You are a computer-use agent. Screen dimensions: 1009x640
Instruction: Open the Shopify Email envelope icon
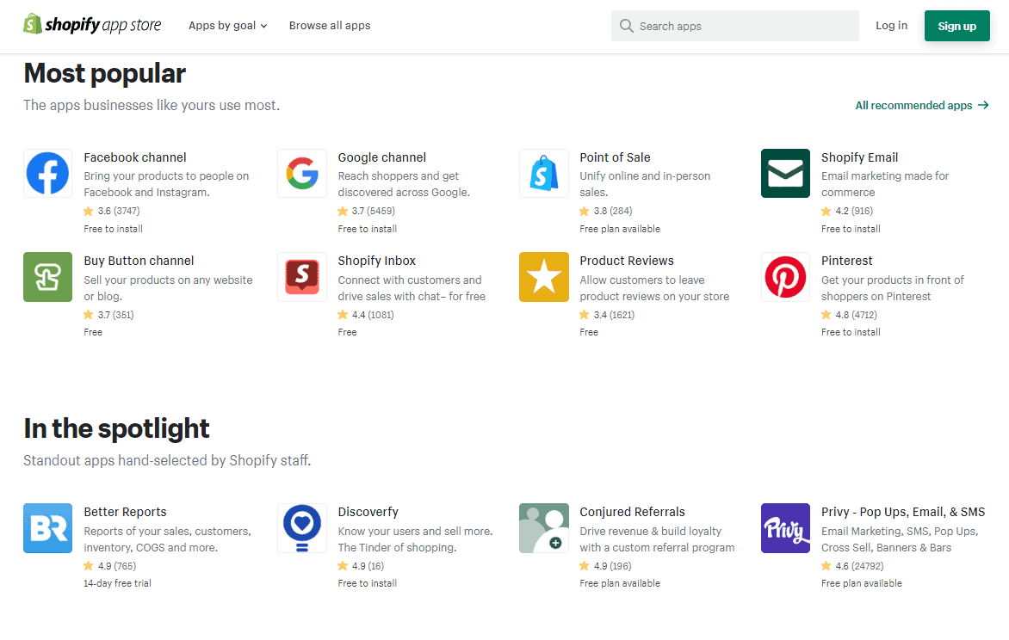pos(786,174)
